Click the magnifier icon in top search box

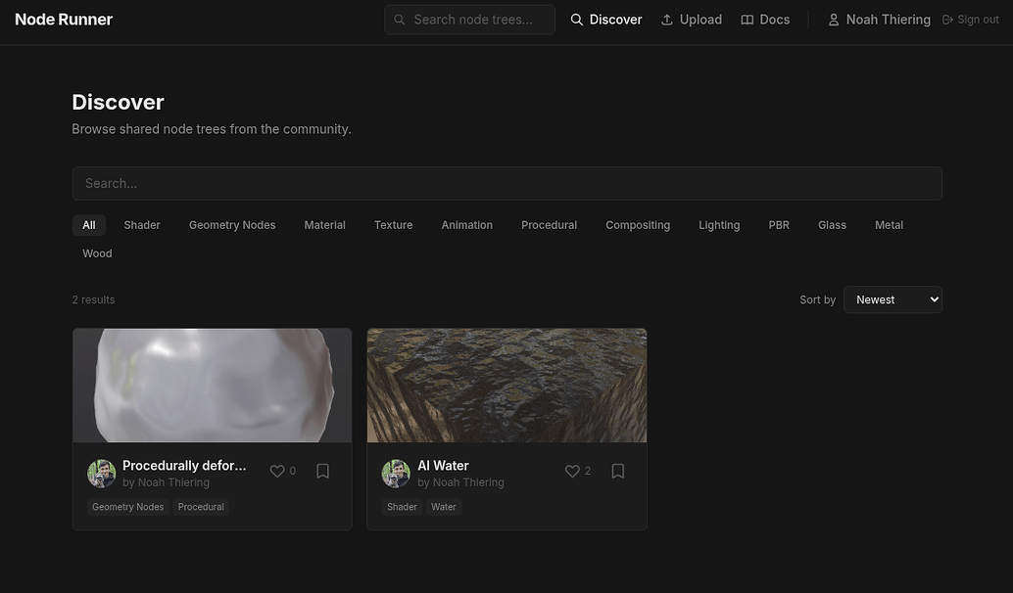[400, 20]
